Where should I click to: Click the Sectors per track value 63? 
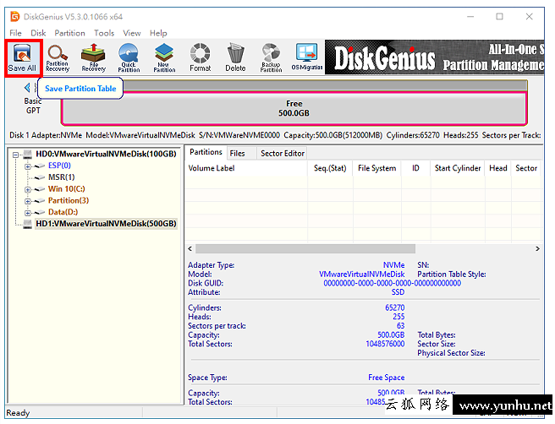[400, 326]
